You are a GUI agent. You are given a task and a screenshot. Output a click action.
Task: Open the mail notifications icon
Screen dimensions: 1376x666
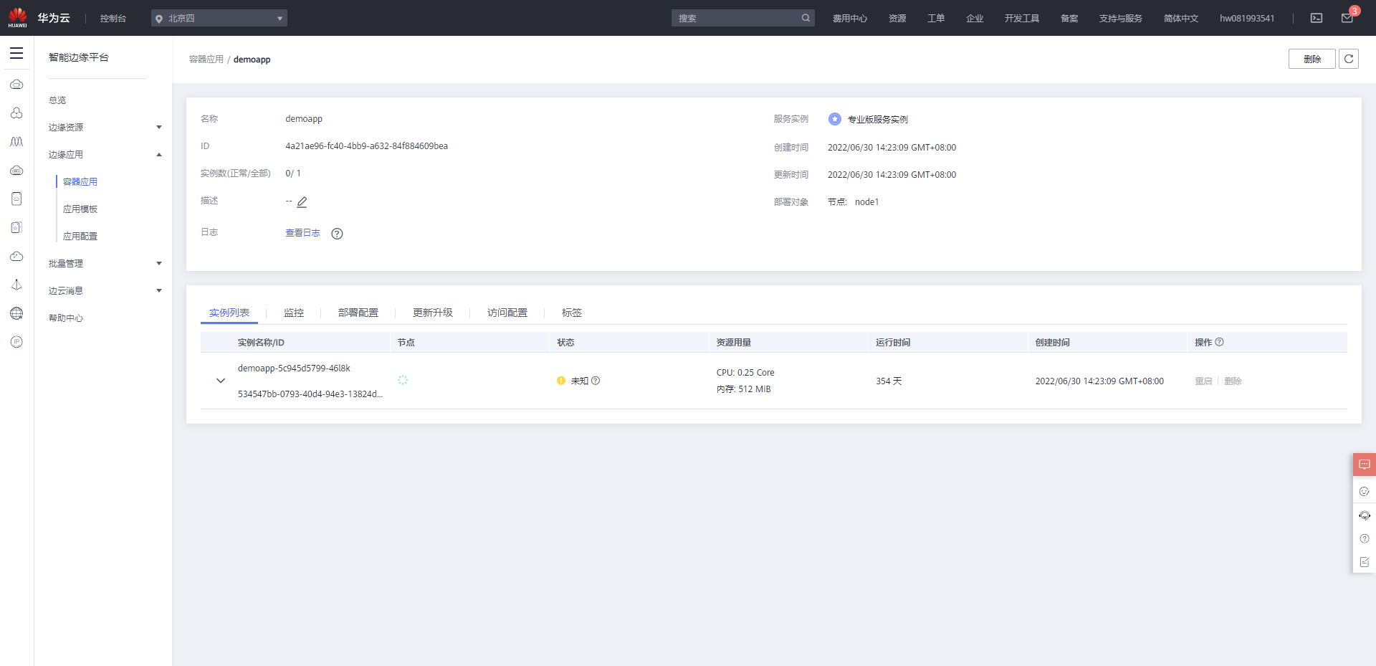(1347, 18)
